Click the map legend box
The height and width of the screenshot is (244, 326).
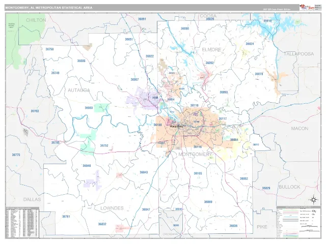coord(298,222)
